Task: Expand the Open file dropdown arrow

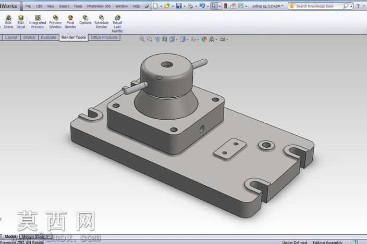Action: tap(173, 6)
